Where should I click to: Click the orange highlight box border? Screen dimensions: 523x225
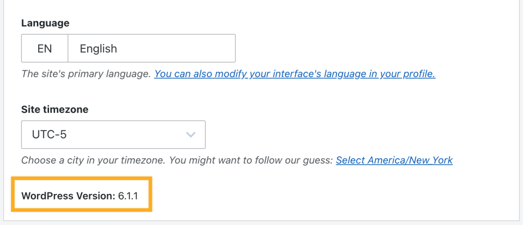[x=82, y=179]
